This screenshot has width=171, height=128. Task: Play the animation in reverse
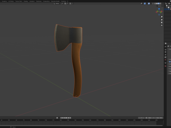point(65,118)
